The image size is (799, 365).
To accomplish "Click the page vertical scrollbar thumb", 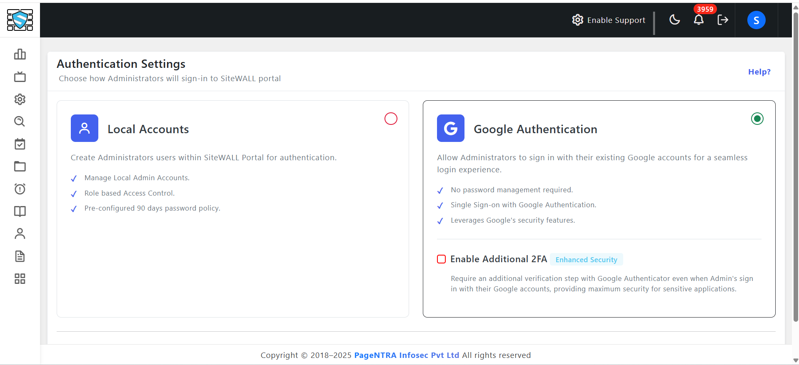I will point(796,166).
